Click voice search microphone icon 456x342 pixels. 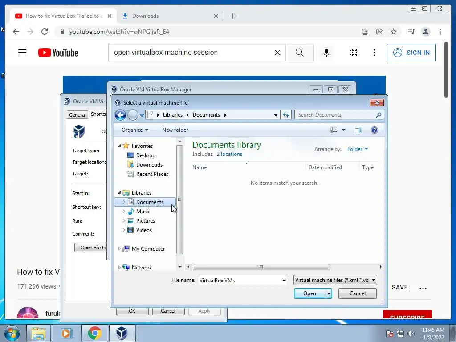point(326,53)
